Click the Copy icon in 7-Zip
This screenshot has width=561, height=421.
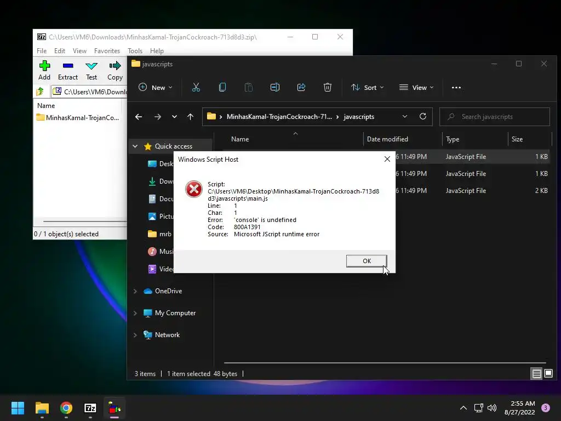click(115, 66)
